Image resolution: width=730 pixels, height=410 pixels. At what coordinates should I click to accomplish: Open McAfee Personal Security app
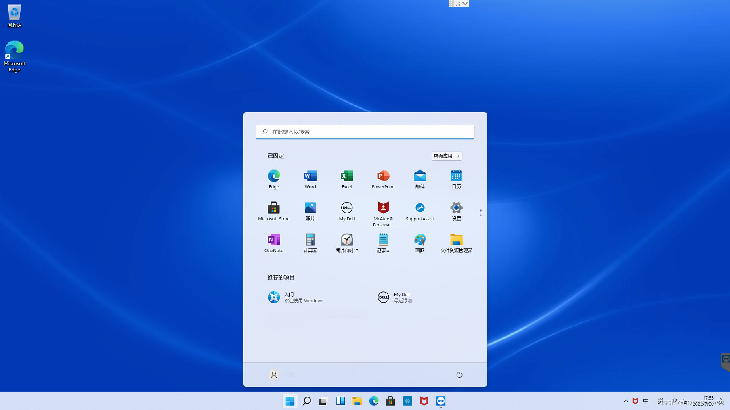coord(383,214)
